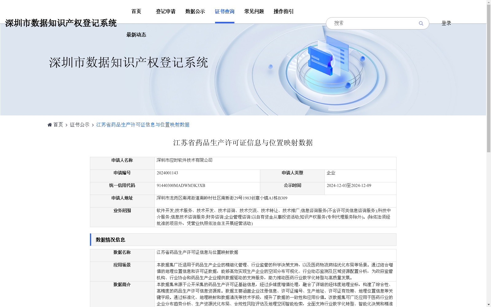This screenshot has height=307, width=491.
Task: Click the date range 2024-12-03至2024-12-09
Action: [x=349, y=185]
